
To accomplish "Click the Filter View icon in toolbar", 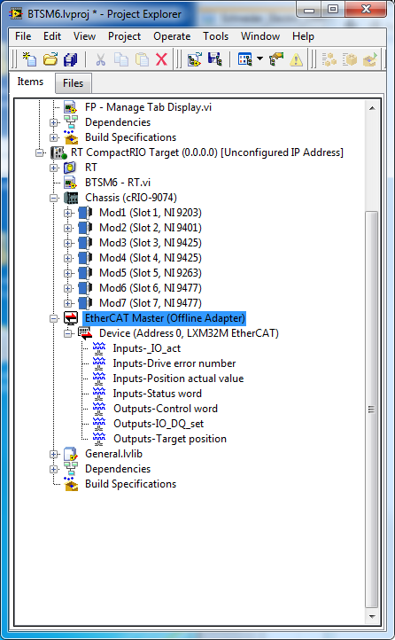I will (245, 59).
